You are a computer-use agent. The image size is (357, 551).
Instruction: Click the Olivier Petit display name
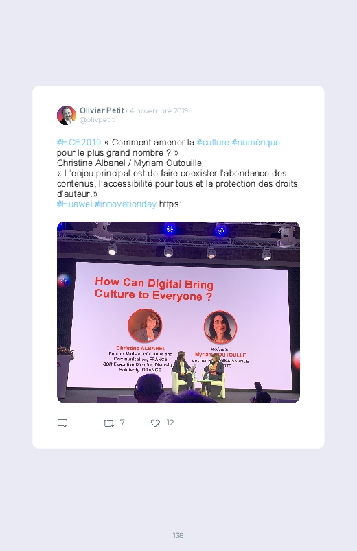102,110
